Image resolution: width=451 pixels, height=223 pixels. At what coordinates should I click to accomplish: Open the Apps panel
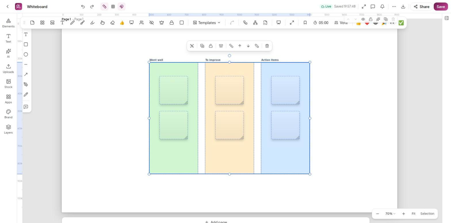pos(8,99)
